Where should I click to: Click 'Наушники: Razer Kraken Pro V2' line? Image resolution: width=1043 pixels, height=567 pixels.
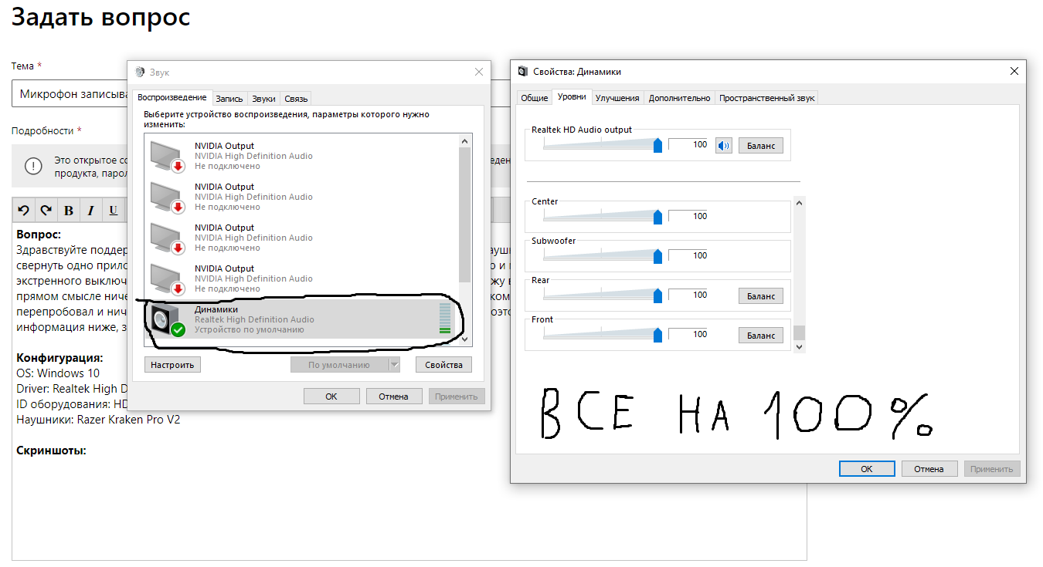[98, 420]
